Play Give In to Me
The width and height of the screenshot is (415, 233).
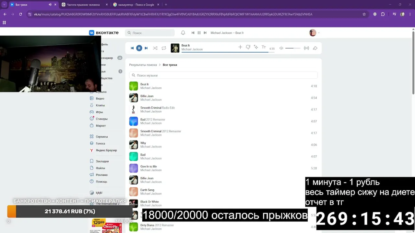pos(223,168)
